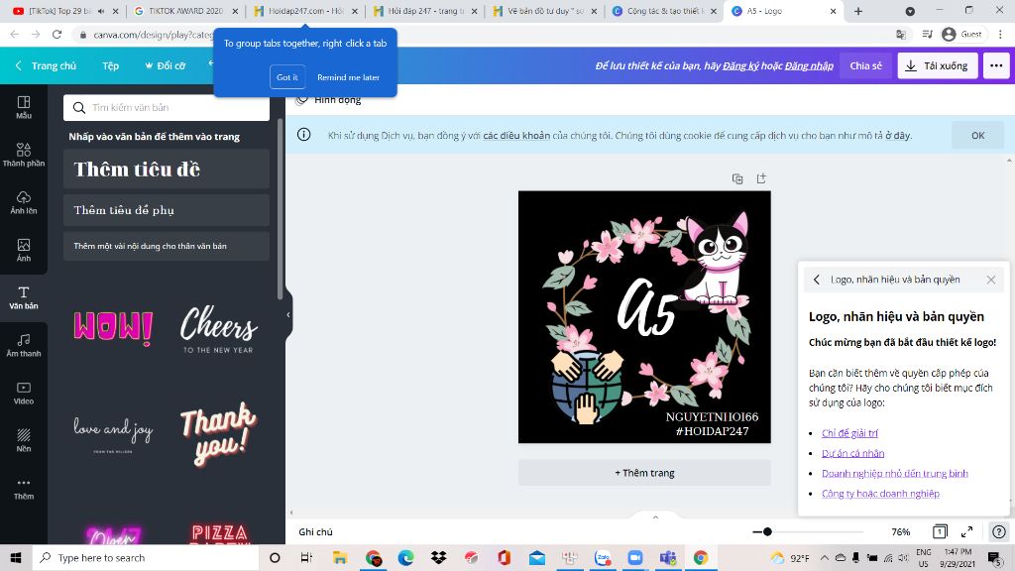
Task: Select the Cheers to the new year template
Action: click(x=219, y=329)
